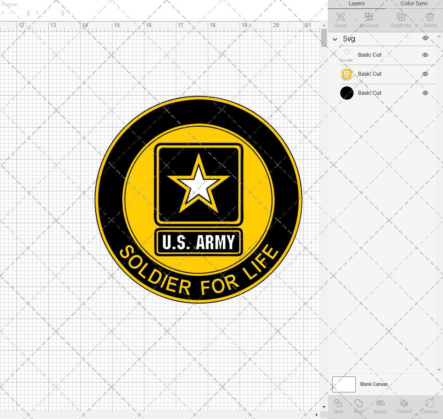Click the layers panel scroll down arrow
The width and height of the screenshot is (443, 419).
tap(439, 369)
